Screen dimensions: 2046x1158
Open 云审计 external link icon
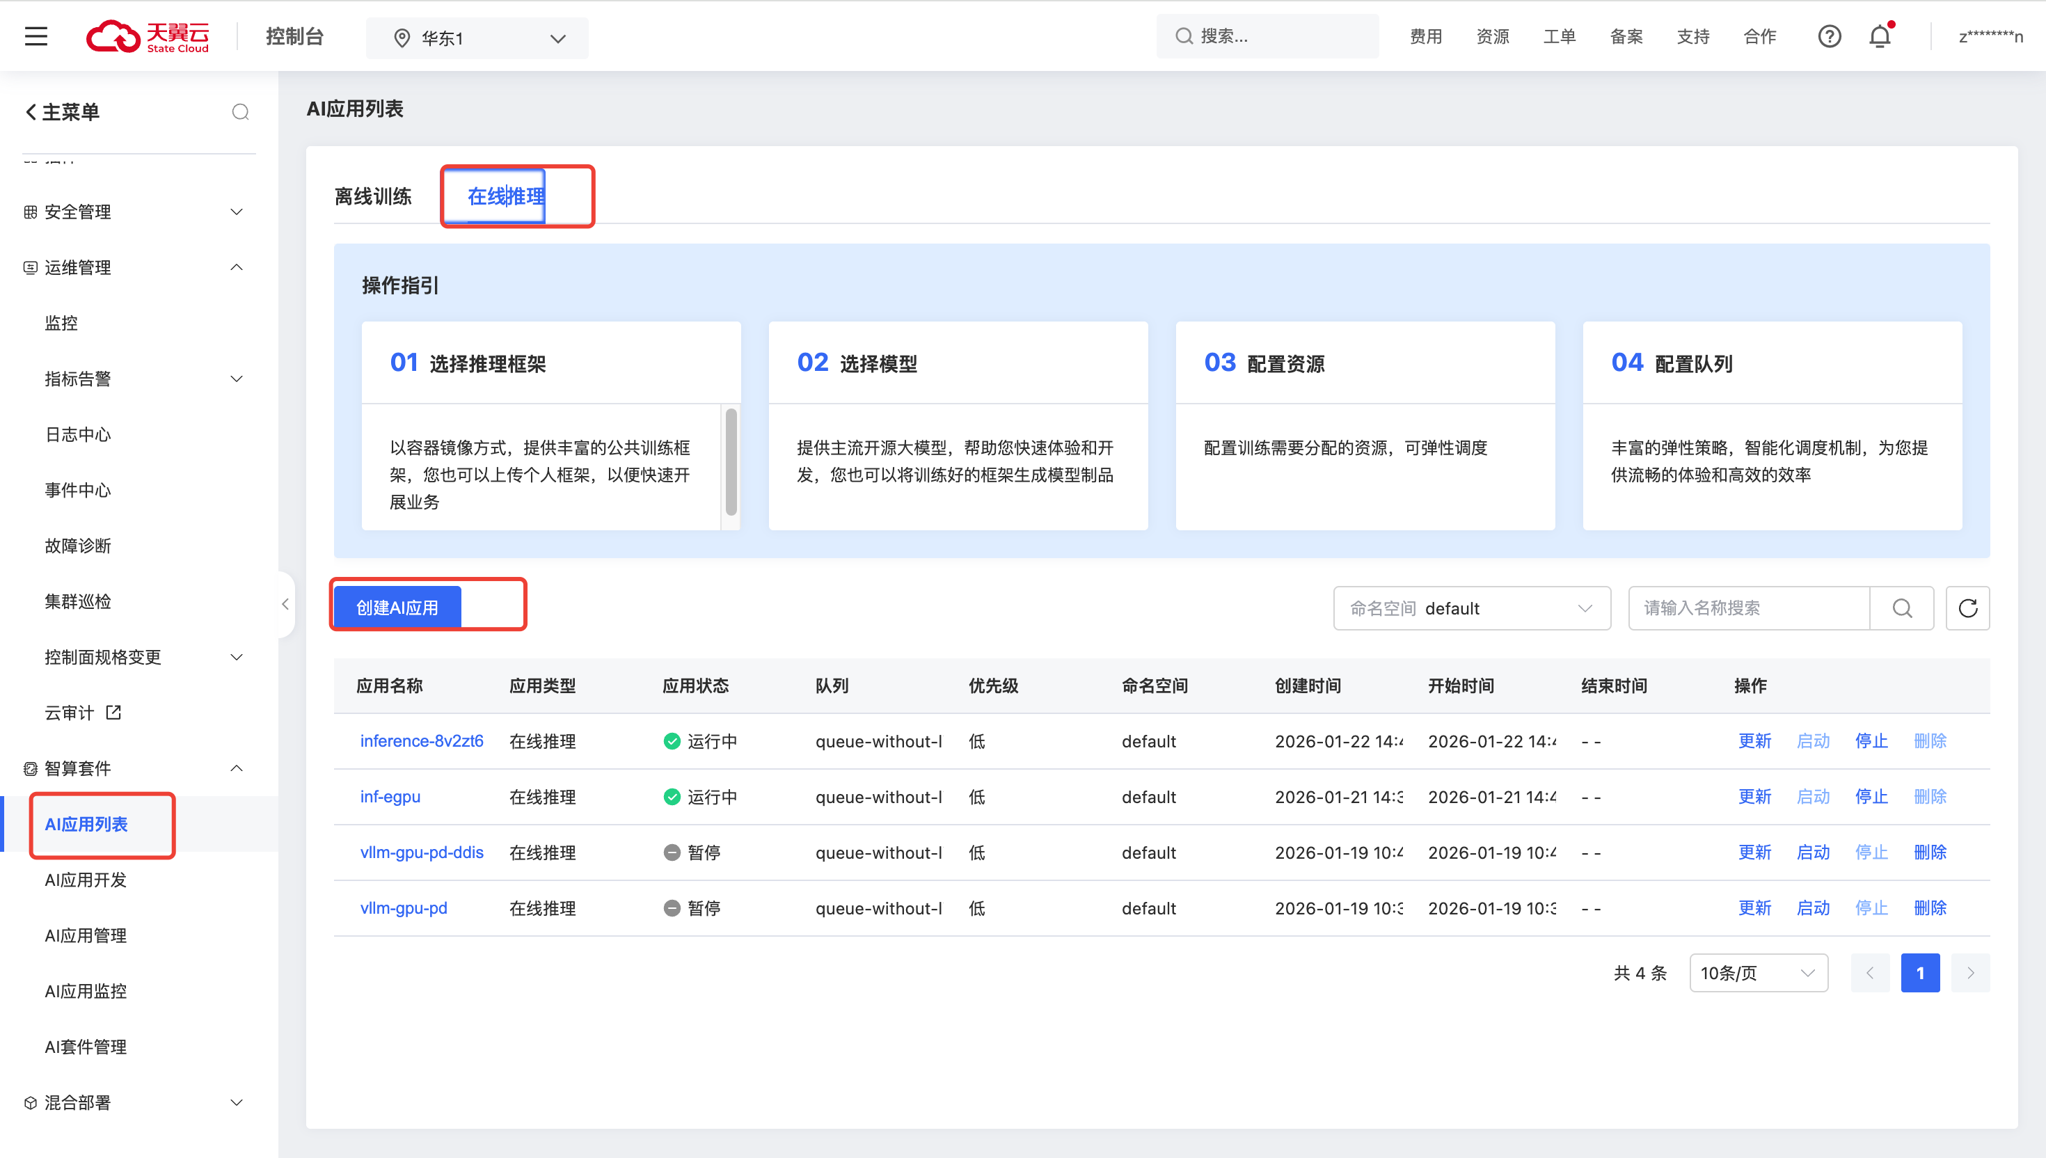[x=113, y=713]
